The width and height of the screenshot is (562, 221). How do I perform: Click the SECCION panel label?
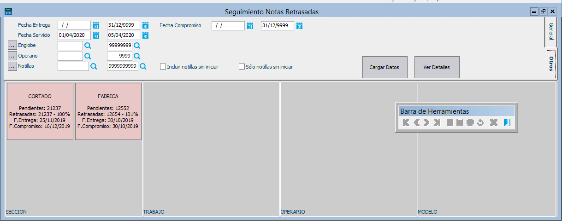(16, 212)
